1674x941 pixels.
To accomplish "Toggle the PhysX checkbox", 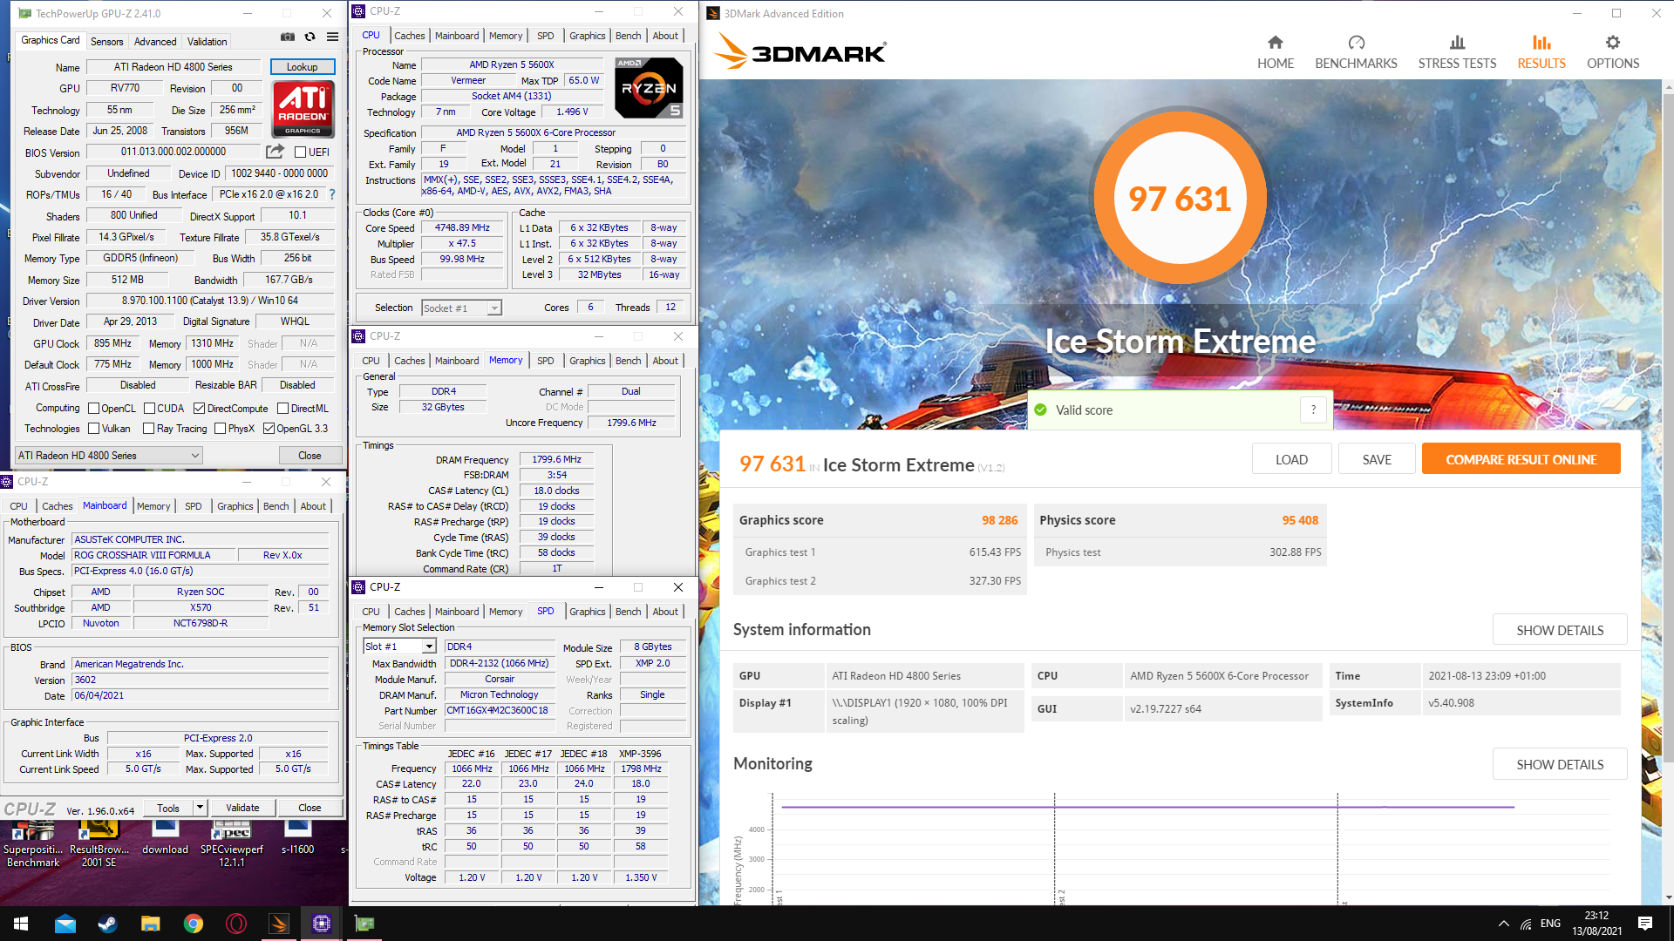I will tap(220, 428).
